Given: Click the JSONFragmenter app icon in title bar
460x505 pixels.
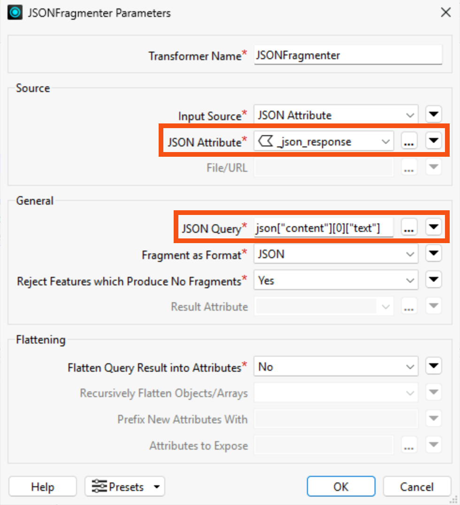Looking at the screenshot, I should [x=15, y=13].
